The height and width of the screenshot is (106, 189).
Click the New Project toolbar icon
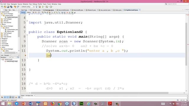point(5,7)
